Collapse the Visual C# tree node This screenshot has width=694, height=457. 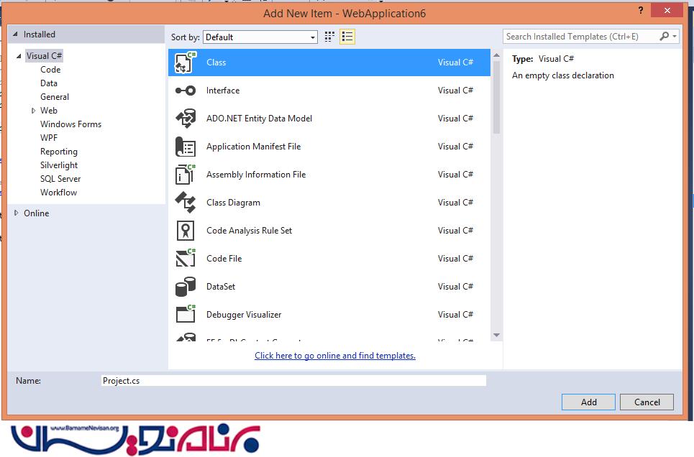(19, 56)
